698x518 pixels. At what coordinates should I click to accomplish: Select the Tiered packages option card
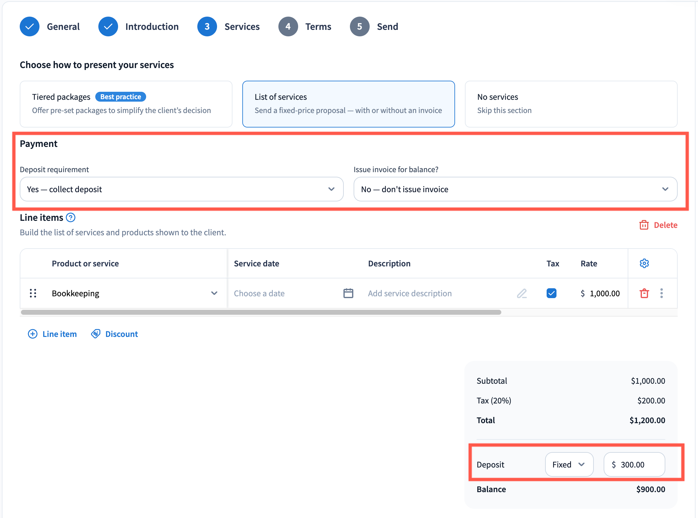pos(126,104)
